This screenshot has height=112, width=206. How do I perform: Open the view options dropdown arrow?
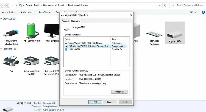[x=196, y=12]
